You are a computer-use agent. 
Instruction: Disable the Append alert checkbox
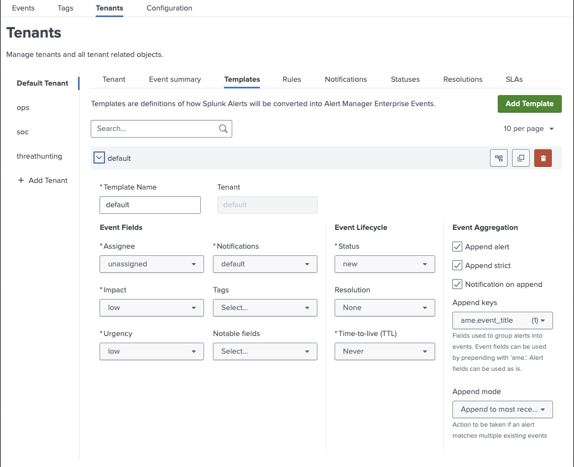[x=457, y=246]
